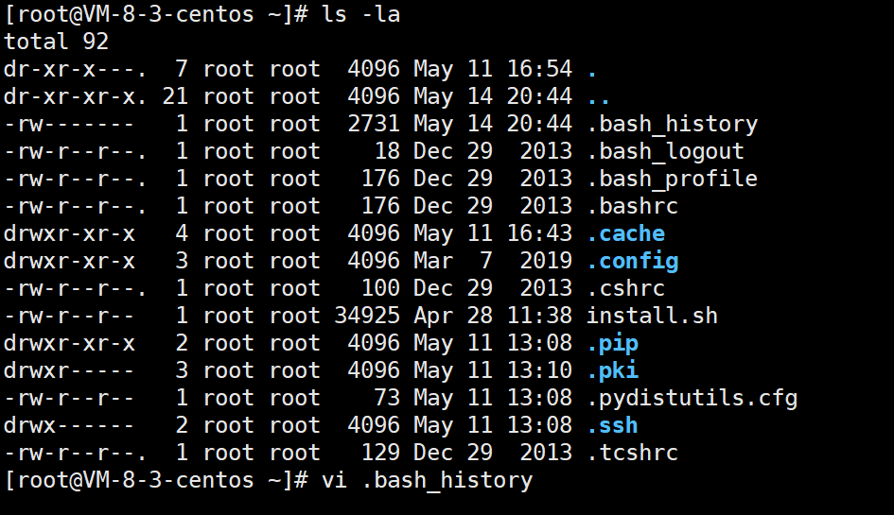Click the .bash_profile file name
Screen dimensions: 894x515
672,179
